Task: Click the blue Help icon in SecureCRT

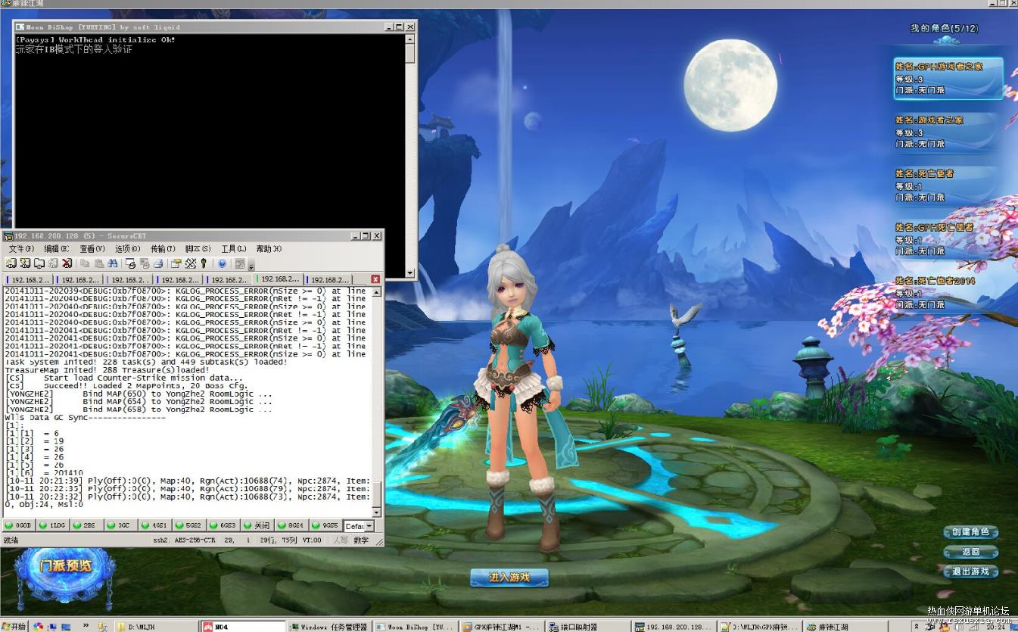Action: tap(222, 263)
